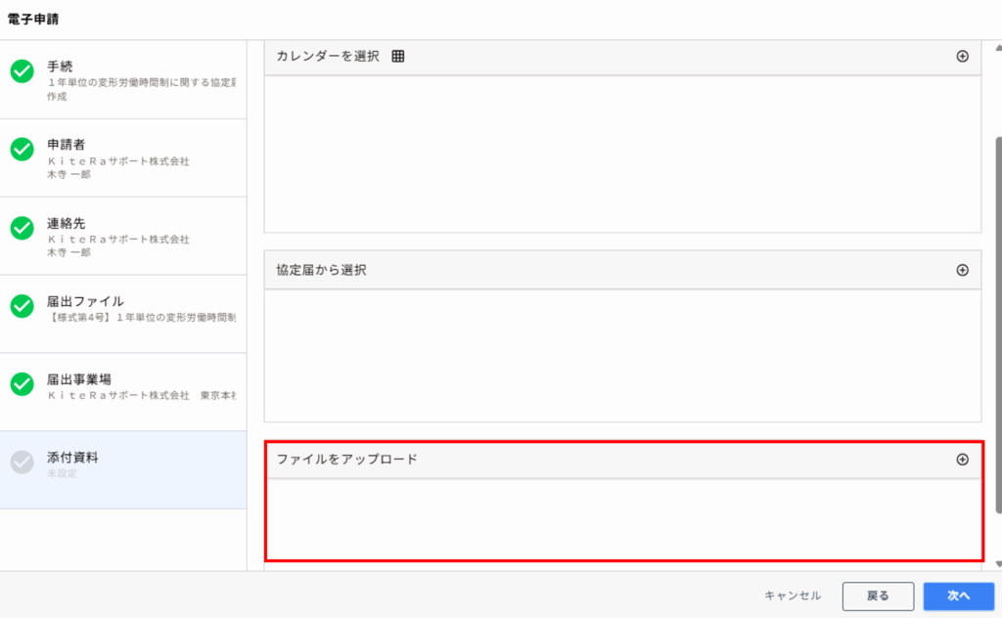
Task: Click the plus icon beside 協定届から選択
Action: (962, 270)
